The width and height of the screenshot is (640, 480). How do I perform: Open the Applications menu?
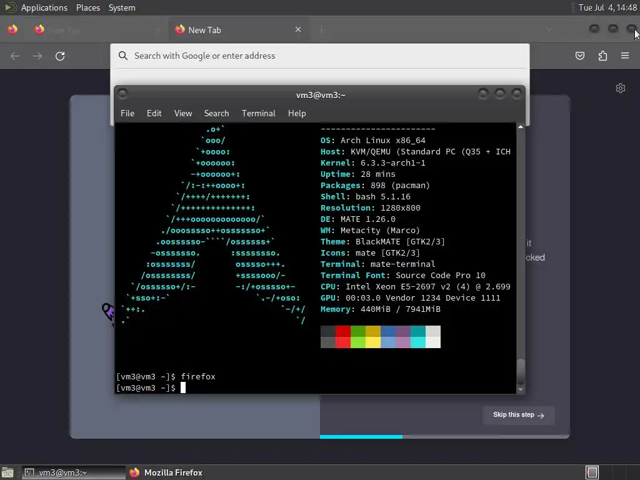pyautogui.click(x=44, y=7)
